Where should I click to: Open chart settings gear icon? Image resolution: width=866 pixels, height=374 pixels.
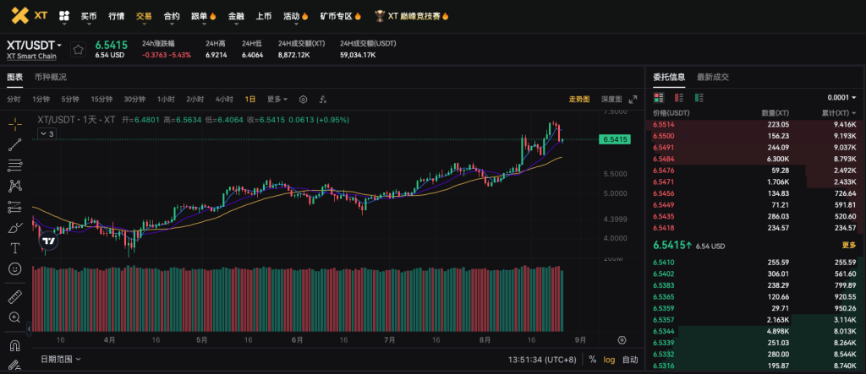pos(303,99)
